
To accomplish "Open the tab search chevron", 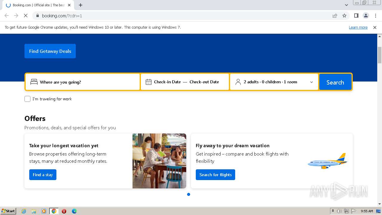I will [x=346, y=5].
